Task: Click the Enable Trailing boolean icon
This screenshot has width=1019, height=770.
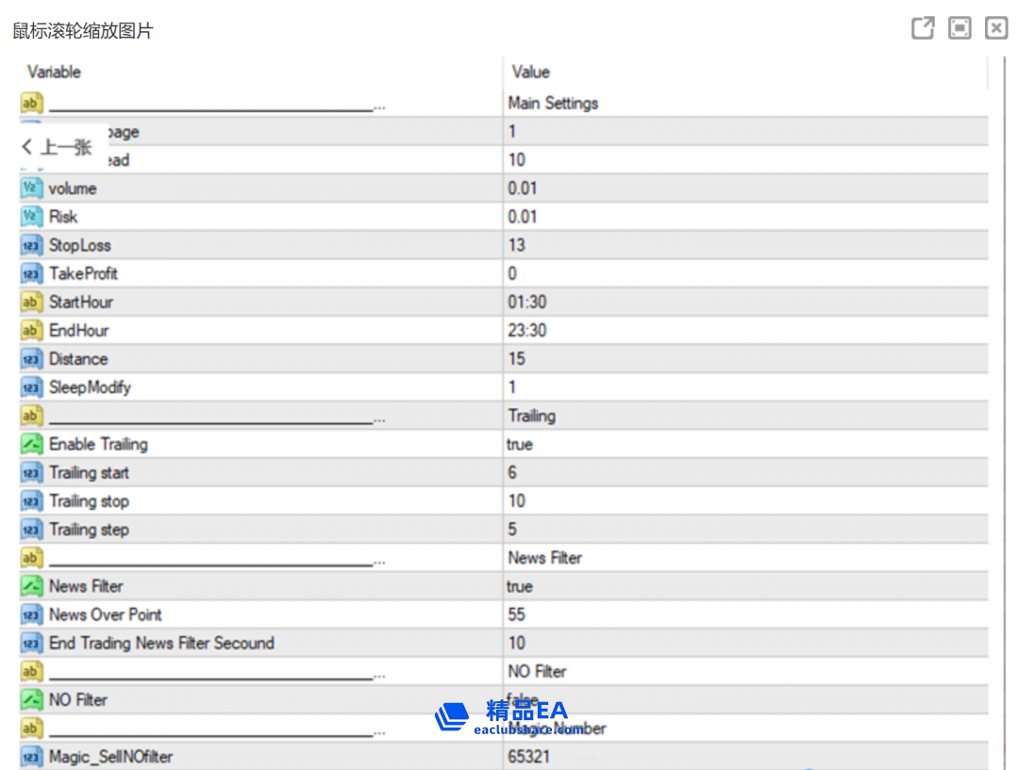Action: point(32,445)
